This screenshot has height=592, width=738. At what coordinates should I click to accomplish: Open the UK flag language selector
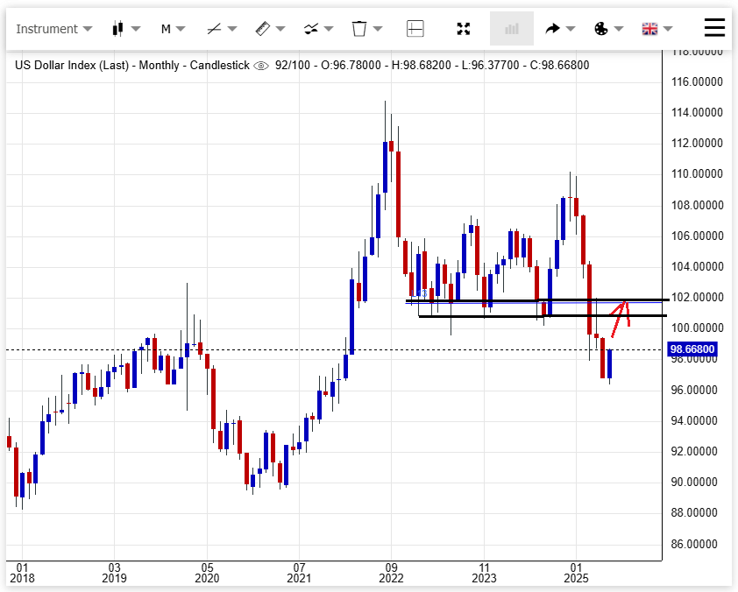[649, 29]
